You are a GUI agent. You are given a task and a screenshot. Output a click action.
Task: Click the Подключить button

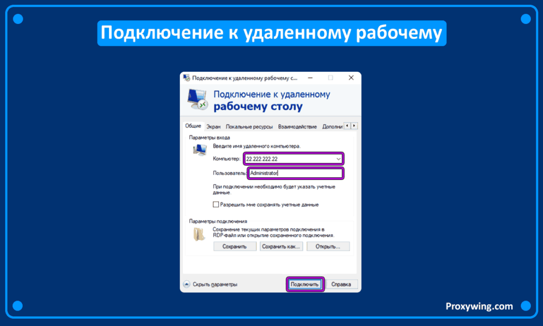click(305, 285)
